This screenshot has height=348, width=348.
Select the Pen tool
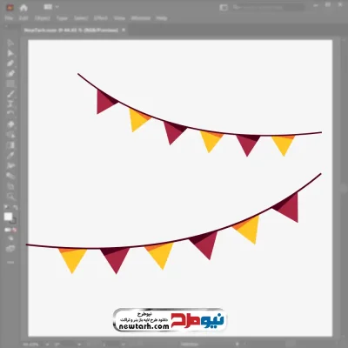(x=10, y=64)
